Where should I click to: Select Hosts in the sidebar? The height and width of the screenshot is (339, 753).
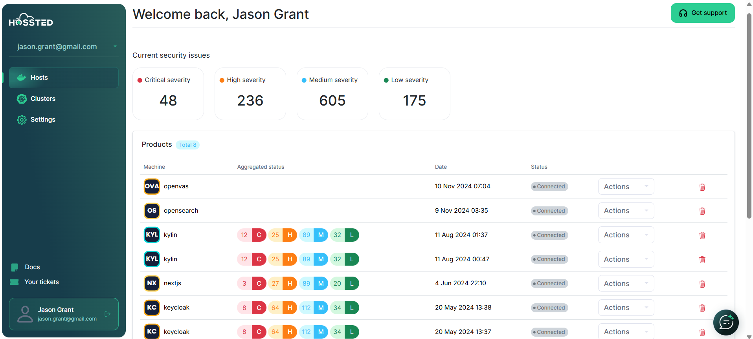(x=39, y=78)
